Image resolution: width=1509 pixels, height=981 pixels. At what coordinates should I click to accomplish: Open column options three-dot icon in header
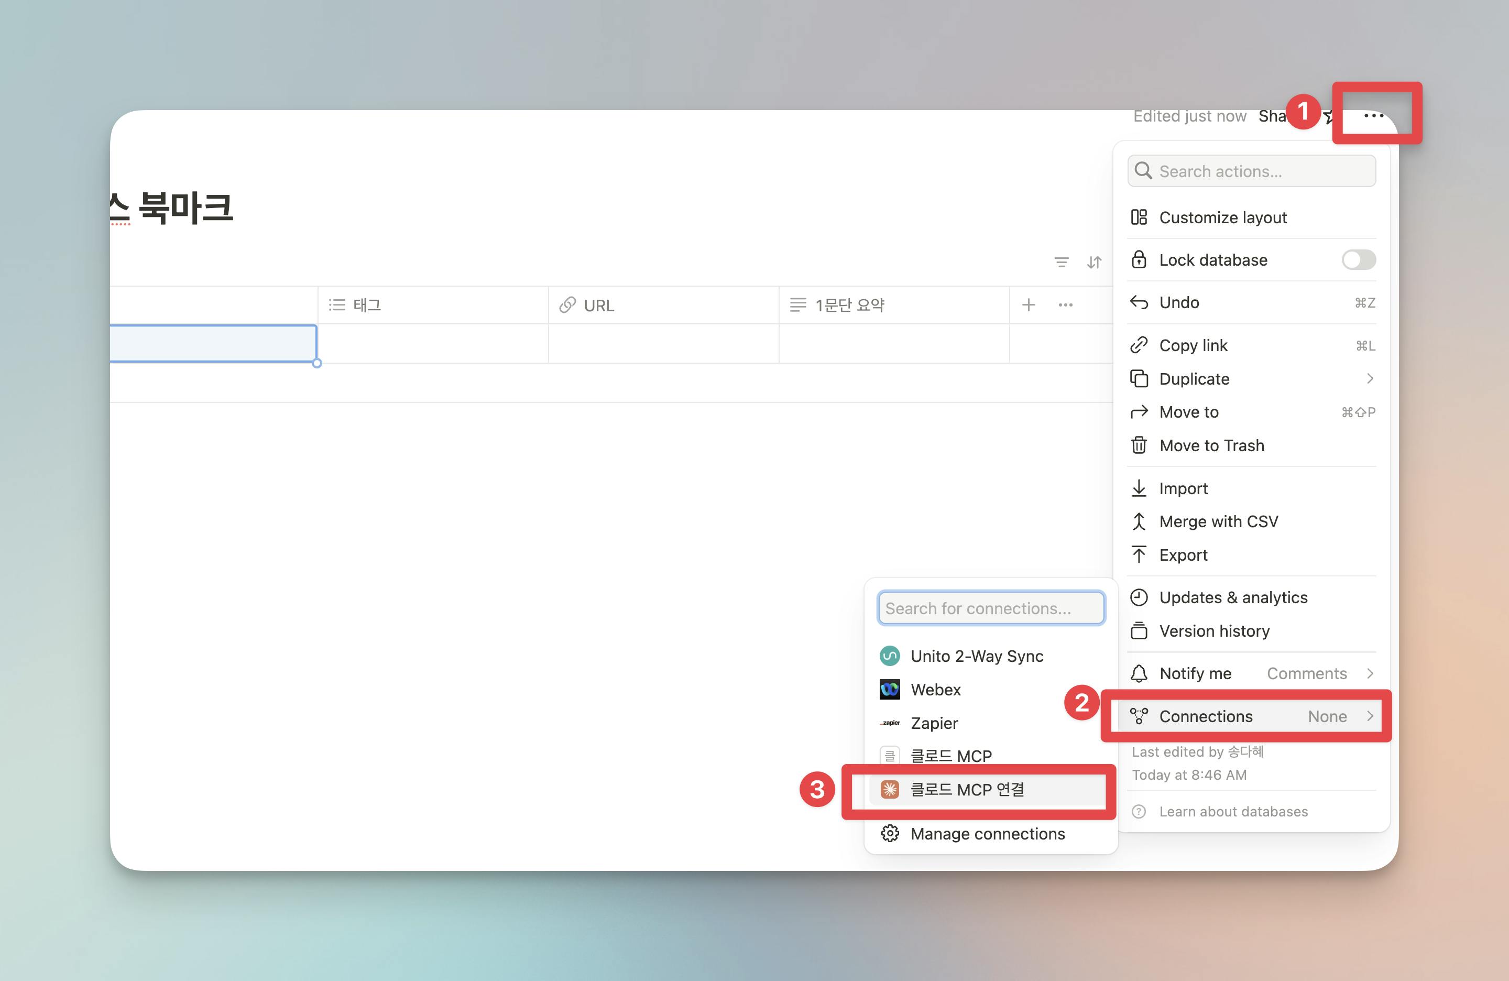point(1065,305)
